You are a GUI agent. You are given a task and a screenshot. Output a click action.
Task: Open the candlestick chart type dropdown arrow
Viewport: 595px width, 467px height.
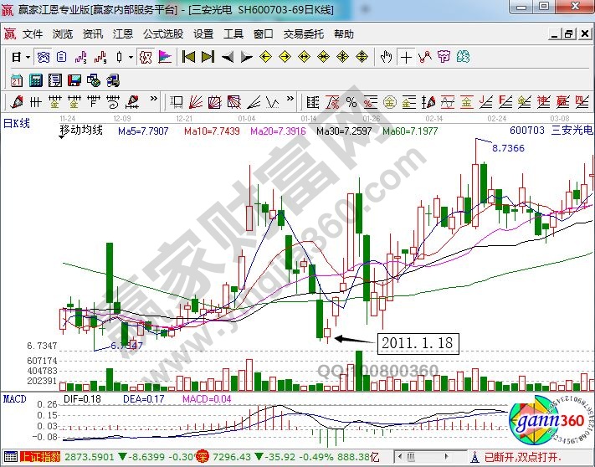pos(130,57)
